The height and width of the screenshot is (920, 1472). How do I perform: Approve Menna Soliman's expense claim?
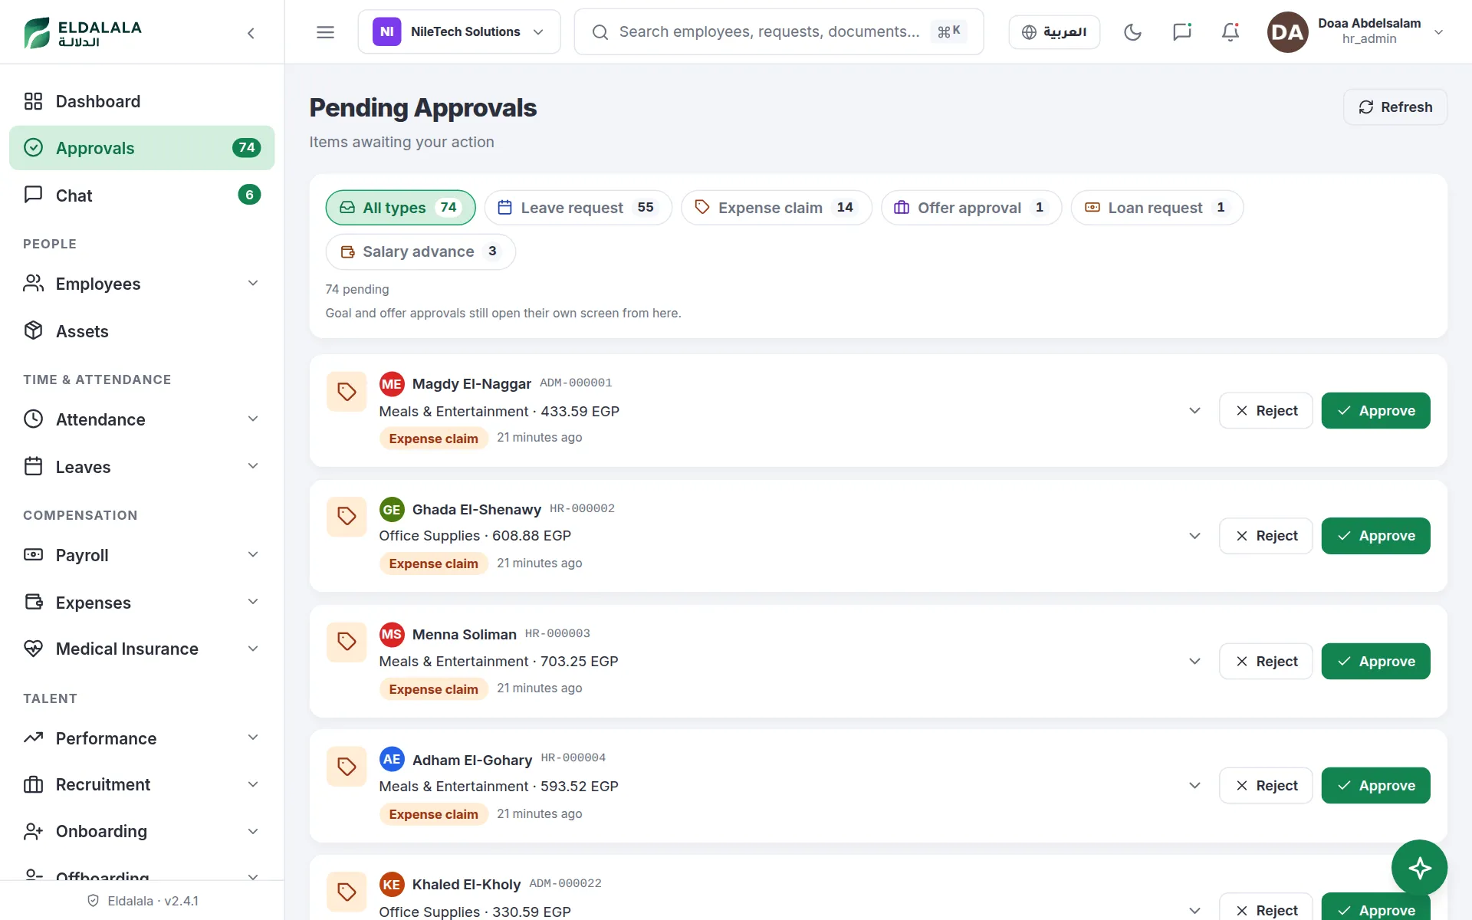coord(1375,661)
